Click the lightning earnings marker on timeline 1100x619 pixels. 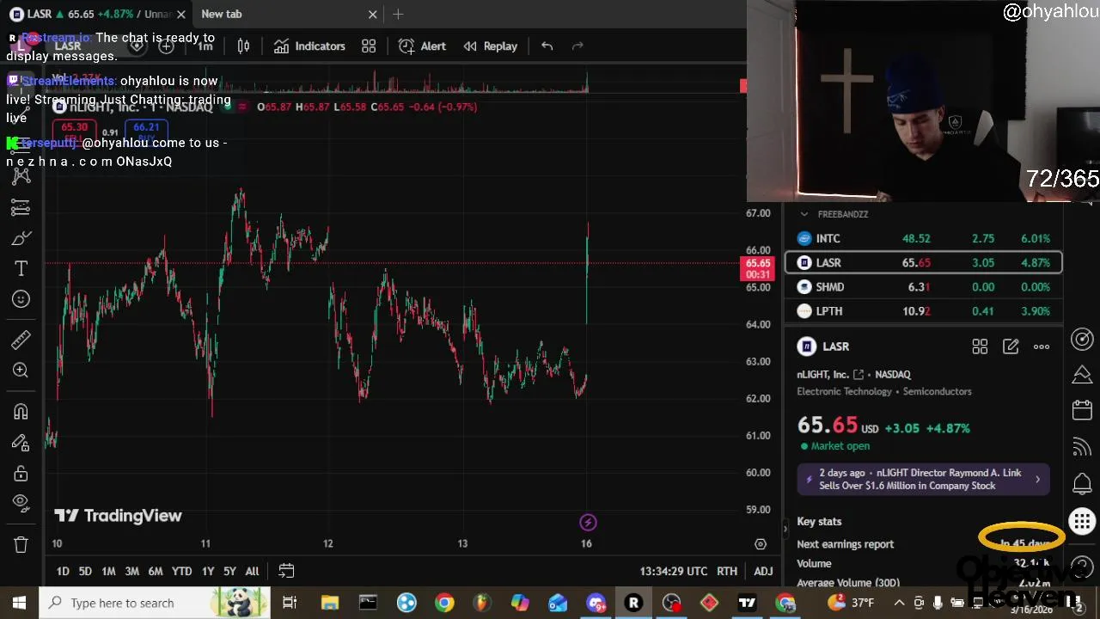point(588,523)
